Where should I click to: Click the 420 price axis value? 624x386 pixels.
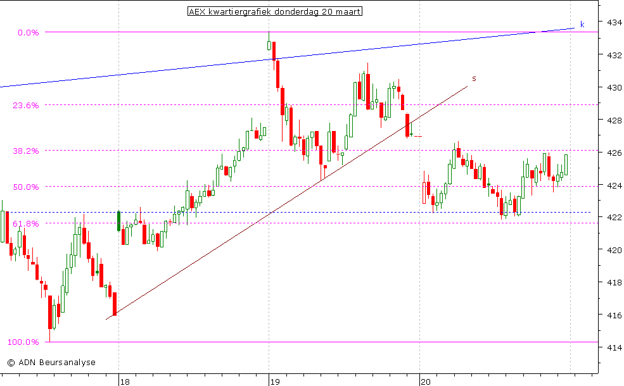[x=614, y=250]
